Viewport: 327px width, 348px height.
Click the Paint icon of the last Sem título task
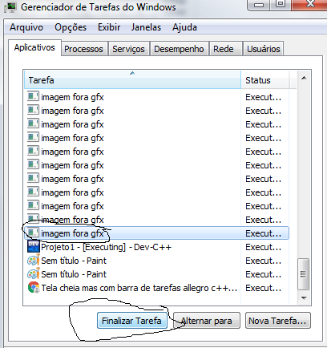tap(34, 274)
